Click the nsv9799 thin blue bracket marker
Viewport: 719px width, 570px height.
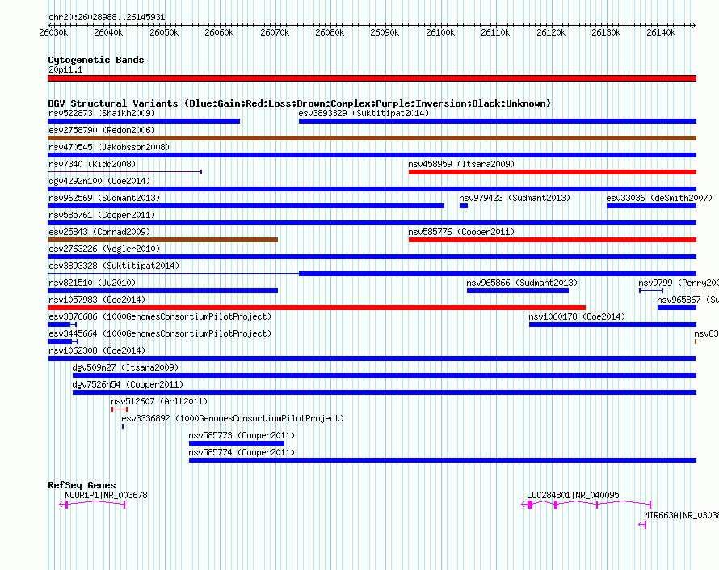coord(651,291)
